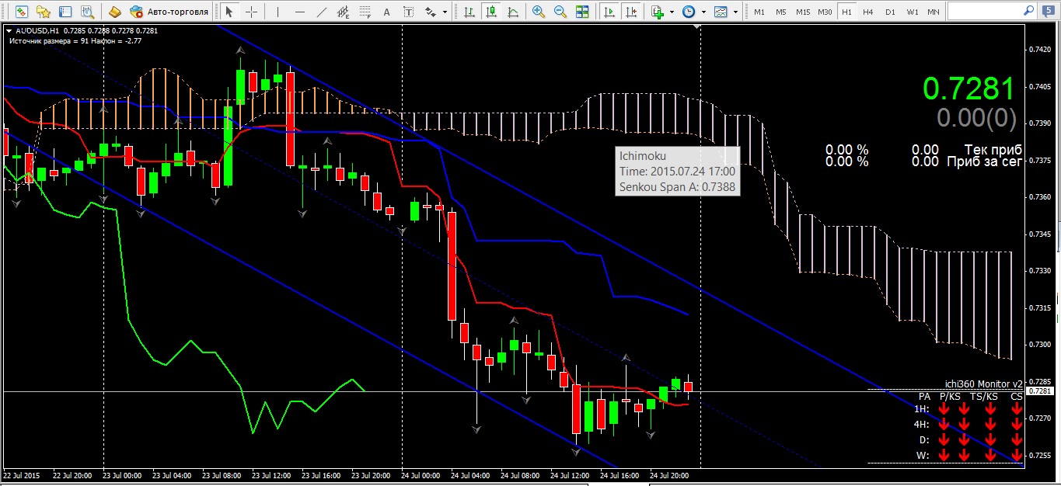Image resolution: width=1061 pixels, height=486 pixels.
Task: Click the 0.7405 price scale value
Action: tap(1040, 86)
